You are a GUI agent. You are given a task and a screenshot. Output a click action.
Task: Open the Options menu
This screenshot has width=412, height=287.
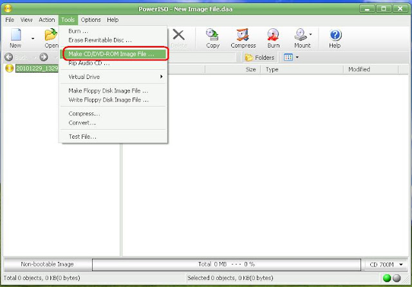coord(91,20)
